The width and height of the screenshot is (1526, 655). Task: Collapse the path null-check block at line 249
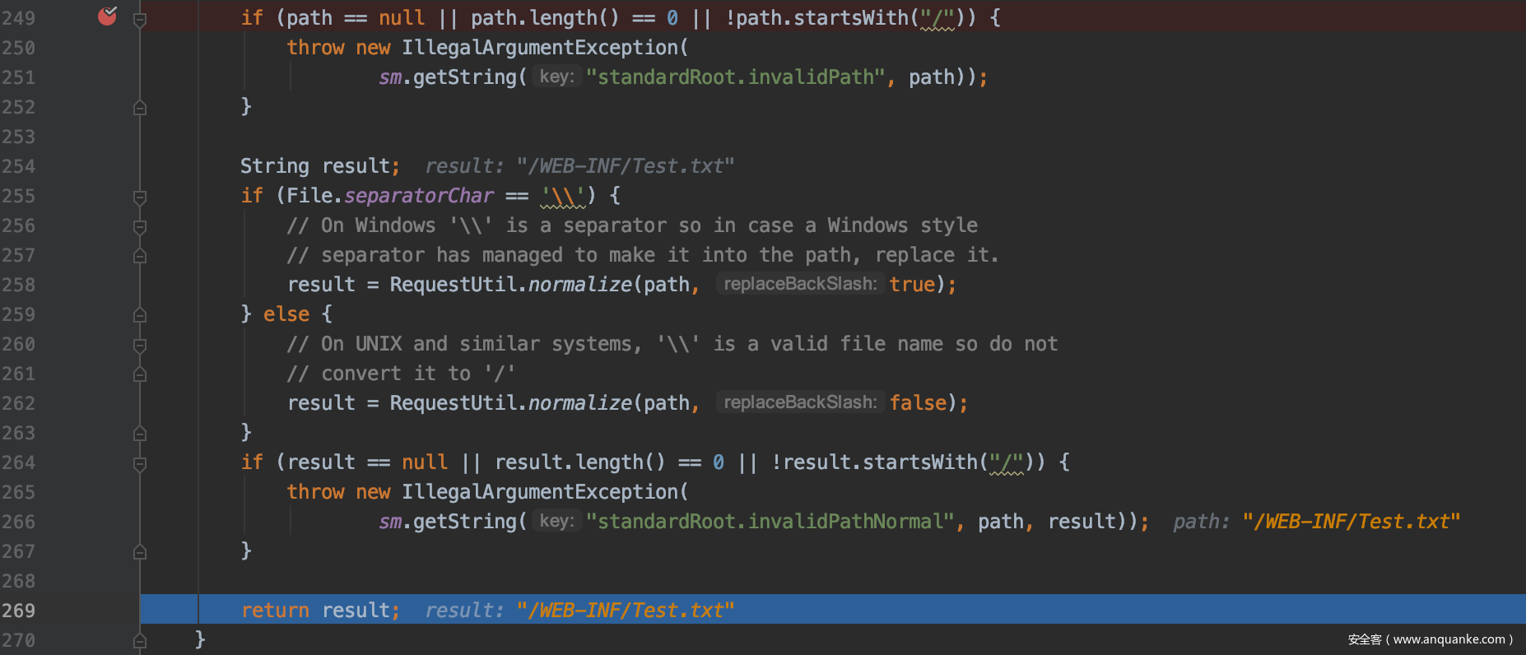[140, 19]
